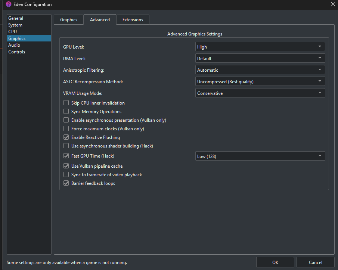338x270 pixels.
Task: Click the Cancel button
Action: click(x=315, y=262)
